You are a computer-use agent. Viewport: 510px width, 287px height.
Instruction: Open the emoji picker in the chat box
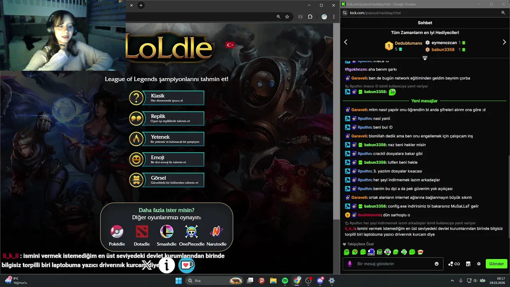click(x=437, y=264)
